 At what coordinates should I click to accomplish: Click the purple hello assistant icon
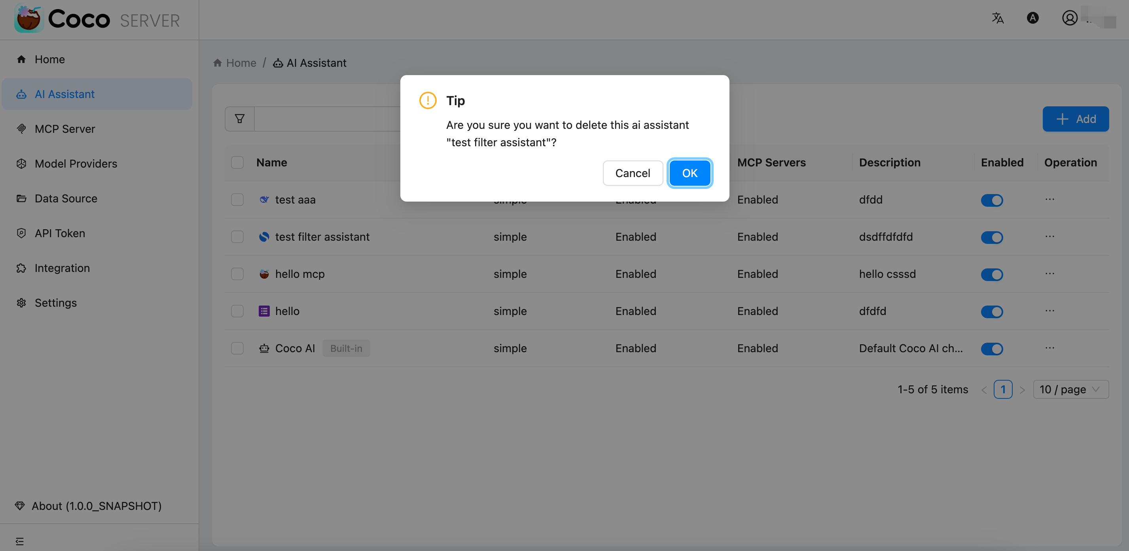tap(264, 311)
